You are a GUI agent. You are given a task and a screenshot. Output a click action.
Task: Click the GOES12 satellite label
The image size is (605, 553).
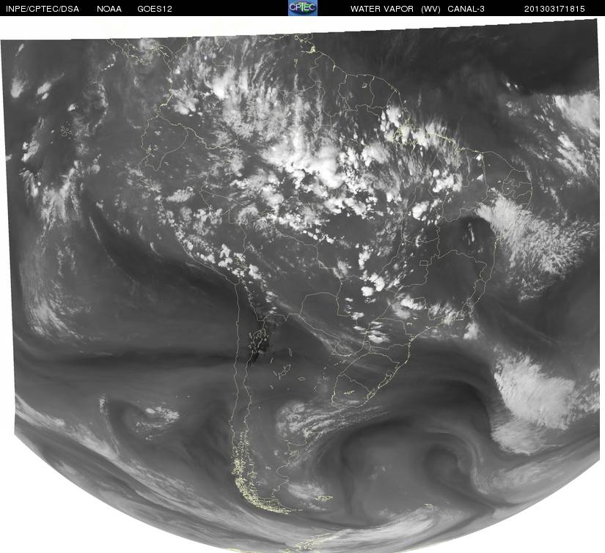point(155,9)
